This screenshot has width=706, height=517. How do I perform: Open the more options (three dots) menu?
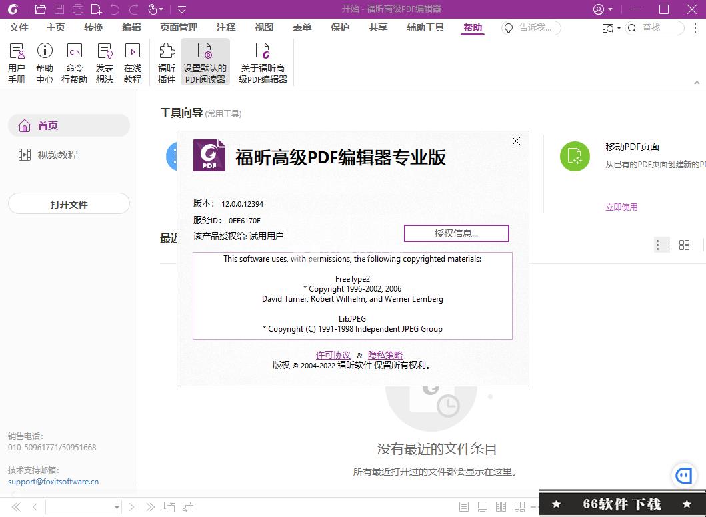coord(695,28)
